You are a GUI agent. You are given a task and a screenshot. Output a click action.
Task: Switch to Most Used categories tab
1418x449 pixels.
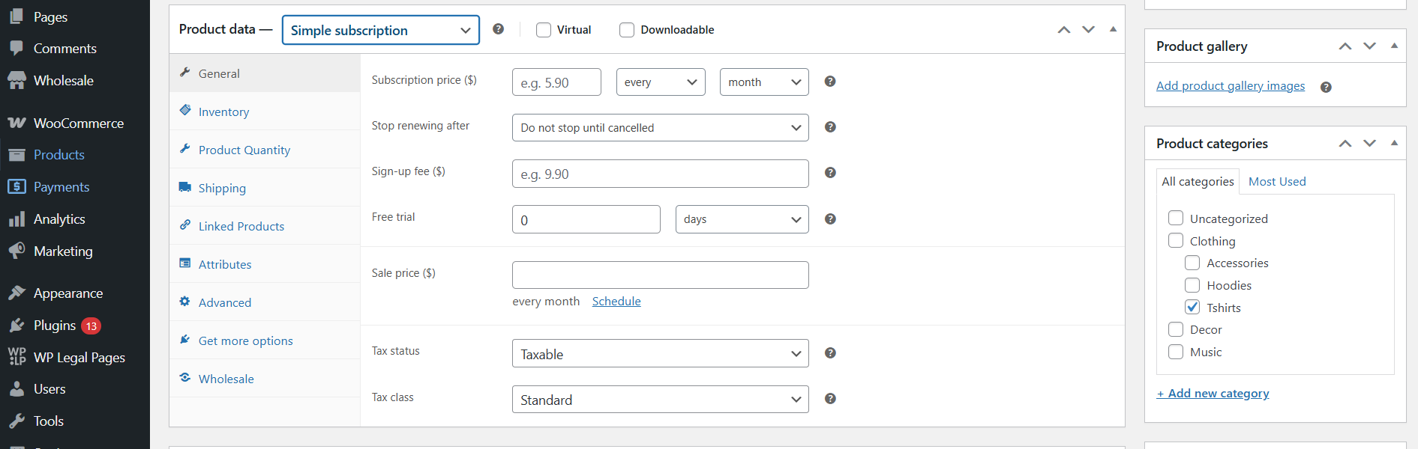pos(1277,181)
